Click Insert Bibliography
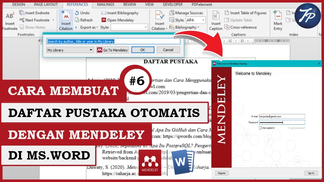 (120, 13)
